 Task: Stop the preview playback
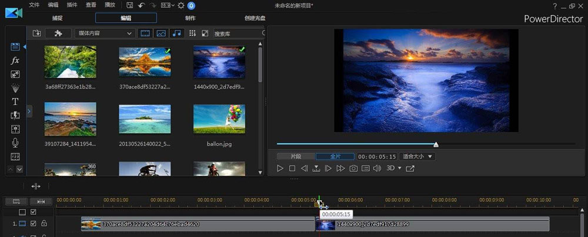[x=292, y=168]
